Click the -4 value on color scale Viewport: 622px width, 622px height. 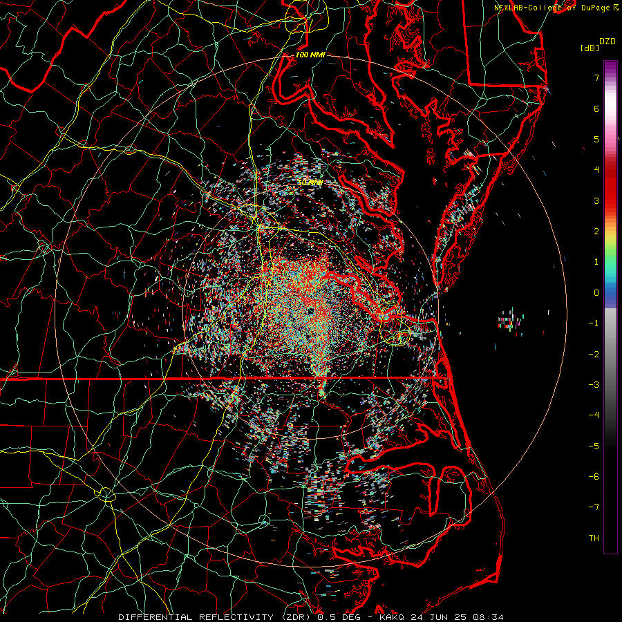pos(594,415)
